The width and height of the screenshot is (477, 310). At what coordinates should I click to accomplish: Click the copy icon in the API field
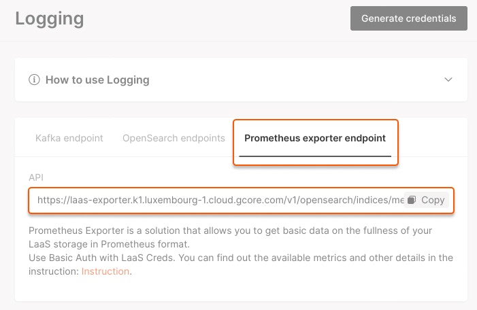[x=412, y=200]
